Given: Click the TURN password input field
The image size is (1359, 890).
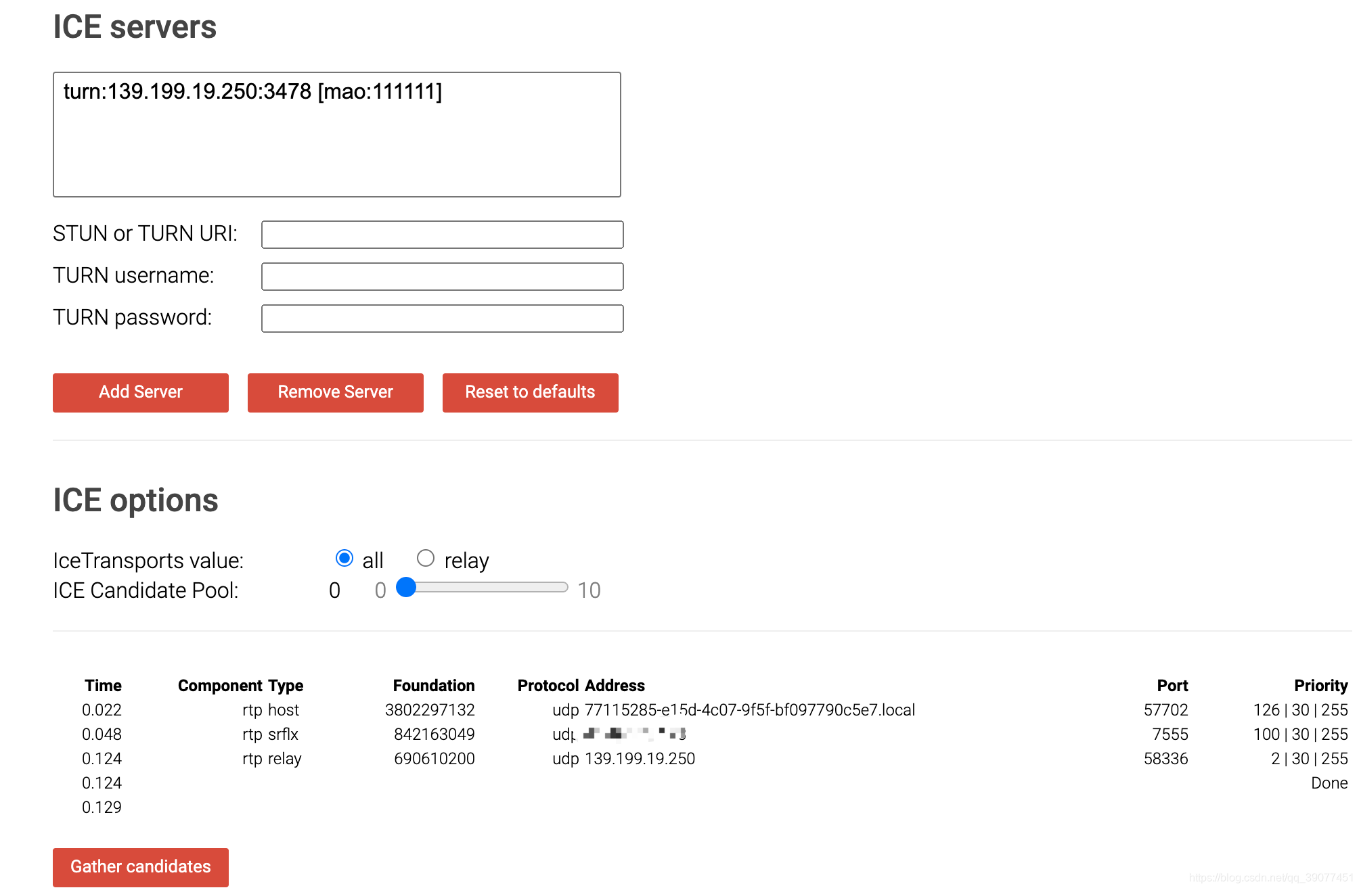Looking at the screenshot, I should 442,319.
